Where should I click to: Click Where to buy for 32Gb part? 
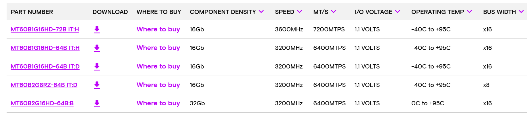[x=158, y=103]
